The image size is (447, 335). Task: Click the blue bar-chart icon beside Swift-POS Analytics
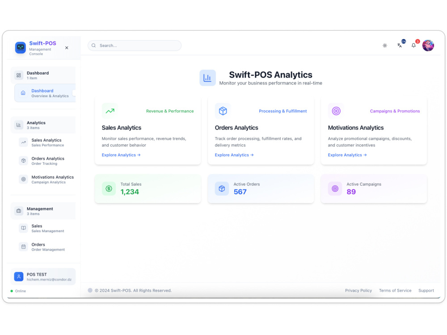(x=207, y=78)
